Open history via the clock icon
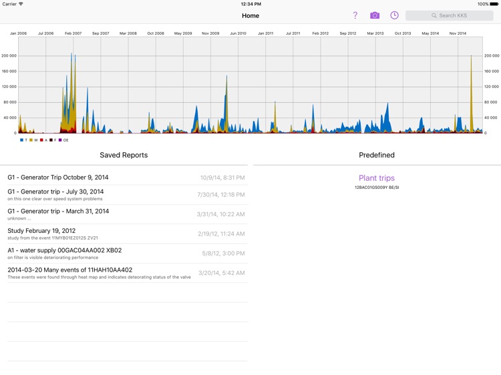 394,15
